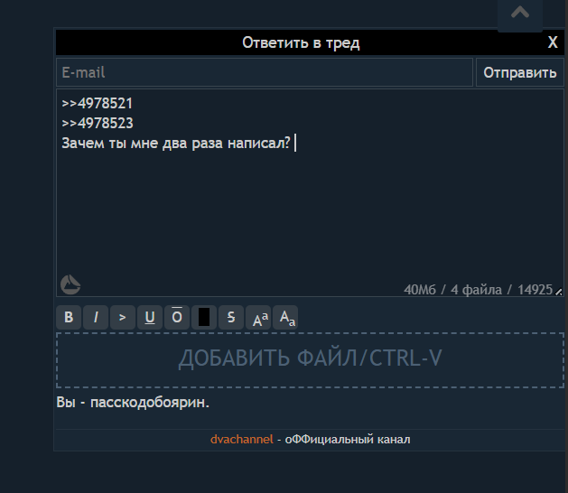The height and width of the screenshot is (493, 568).
Task: Open the dvachannel link
Action: [x=242, y=440]
